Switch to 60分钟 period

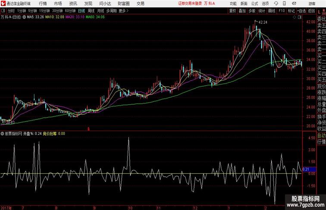70,11
